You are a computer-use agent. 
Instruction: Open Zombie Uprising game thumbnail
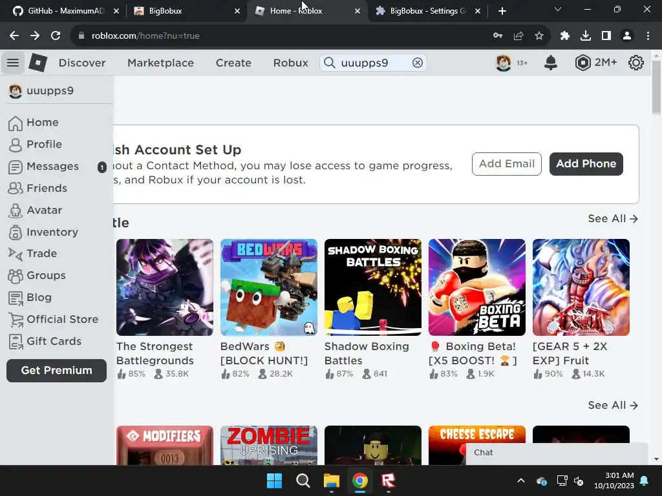point(268,445)
